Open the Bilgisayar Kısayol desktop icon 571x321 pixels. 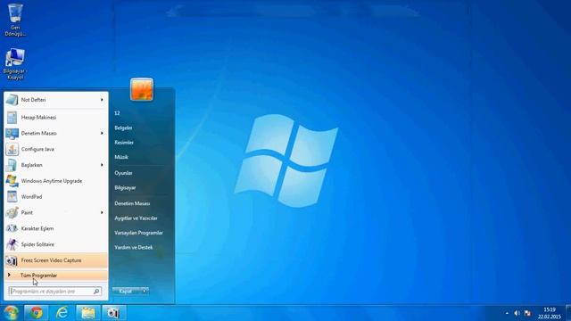tap(15, 63)
